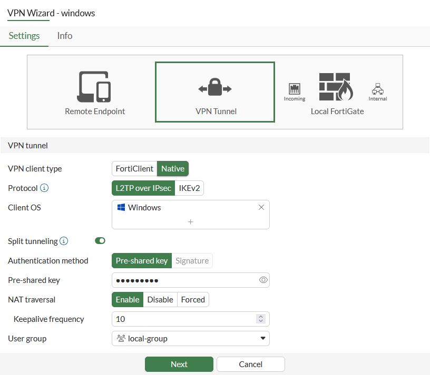Click the Protocol info icon

tap(44, 188)
